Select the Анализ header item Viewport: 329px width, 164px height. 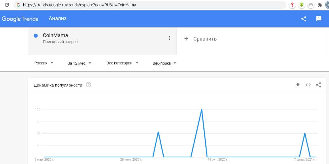(x=58, y=18)
